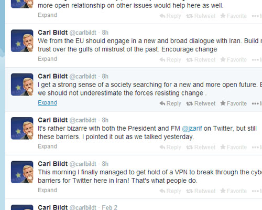Open More options on the forces resisting change tweet

257,103
